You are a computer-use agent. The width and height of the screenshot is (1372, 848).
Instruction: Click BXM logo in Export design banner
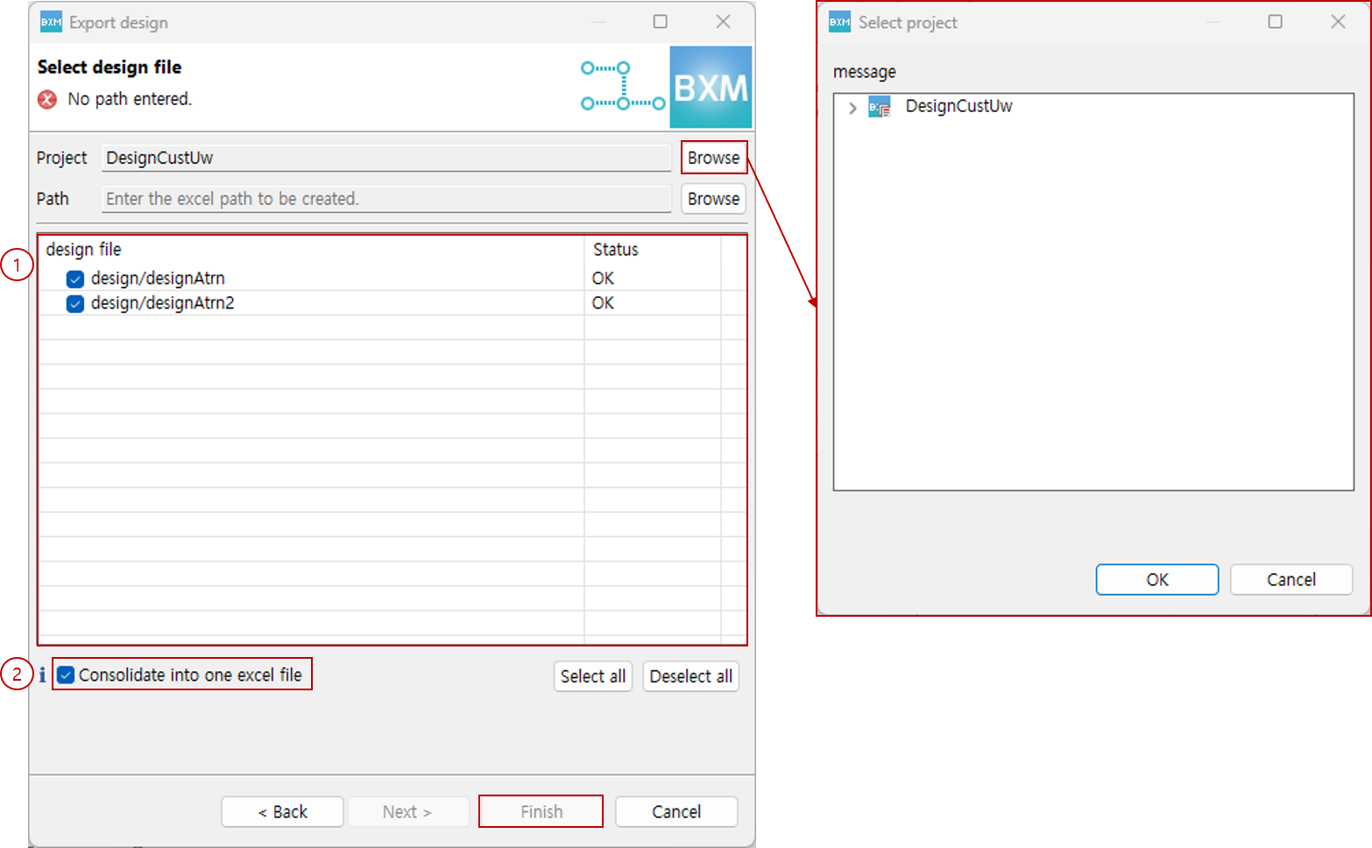point(711,88)
